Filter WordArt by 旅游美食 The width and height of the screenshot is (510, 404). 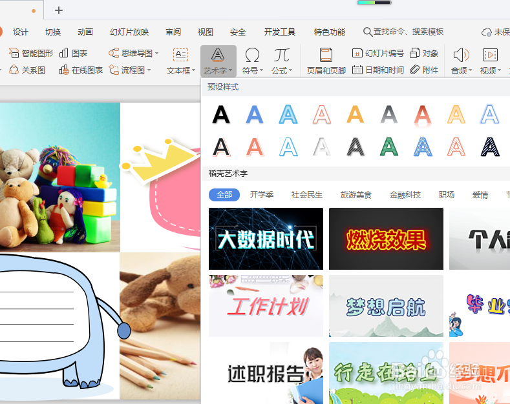tap(356, 195)
